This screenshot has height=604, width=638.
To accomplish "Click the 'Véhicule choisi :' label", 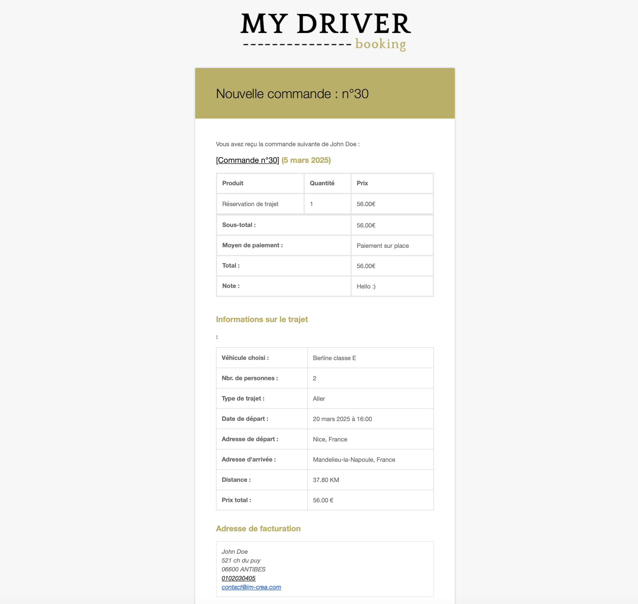I will (x=245, y=358).
